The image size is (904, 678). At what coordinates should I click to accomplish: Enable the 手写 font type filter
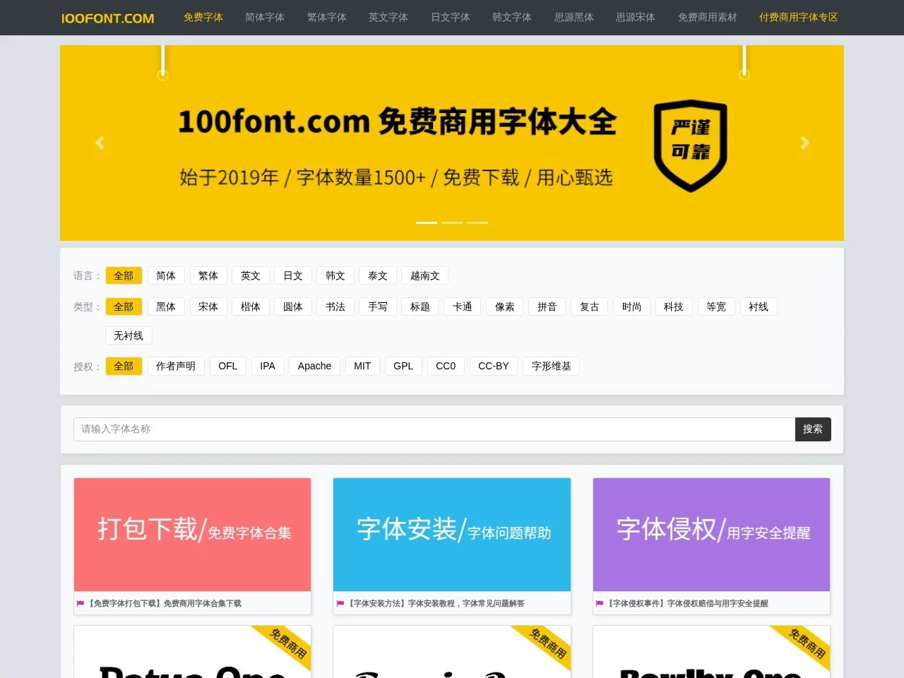pyautogui.click(x=377, y=307)
